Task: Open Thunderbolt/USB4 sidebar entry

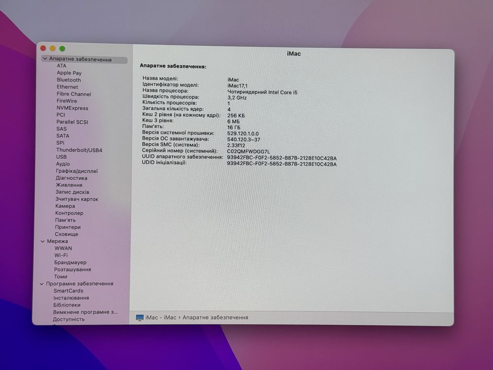Action: [x=79, y=150]
